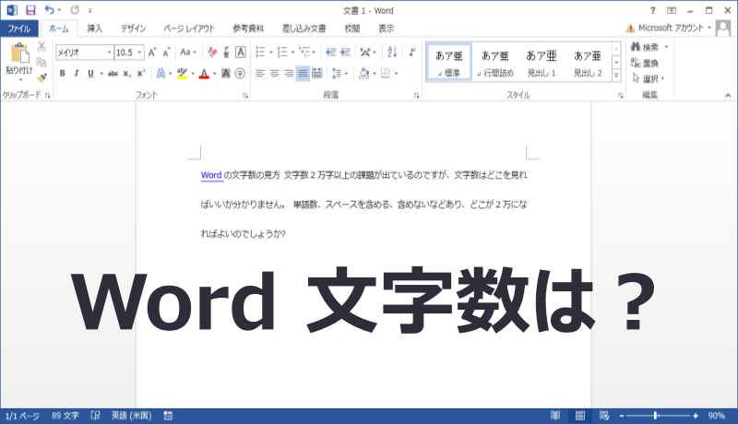Image resolution: width=738 pixels, height=424 pixels.
Task: Open numbered list dropdown
Action: click(292, 53)
